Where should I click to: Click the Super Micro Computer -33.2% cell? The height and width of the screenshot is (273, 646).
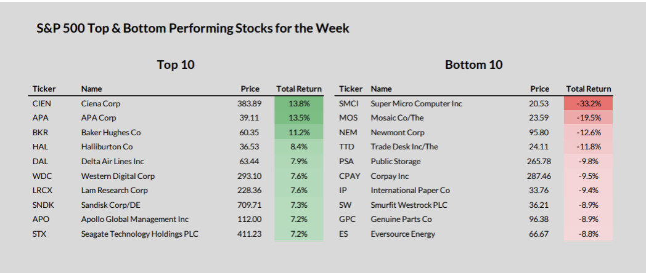point(588,103)
